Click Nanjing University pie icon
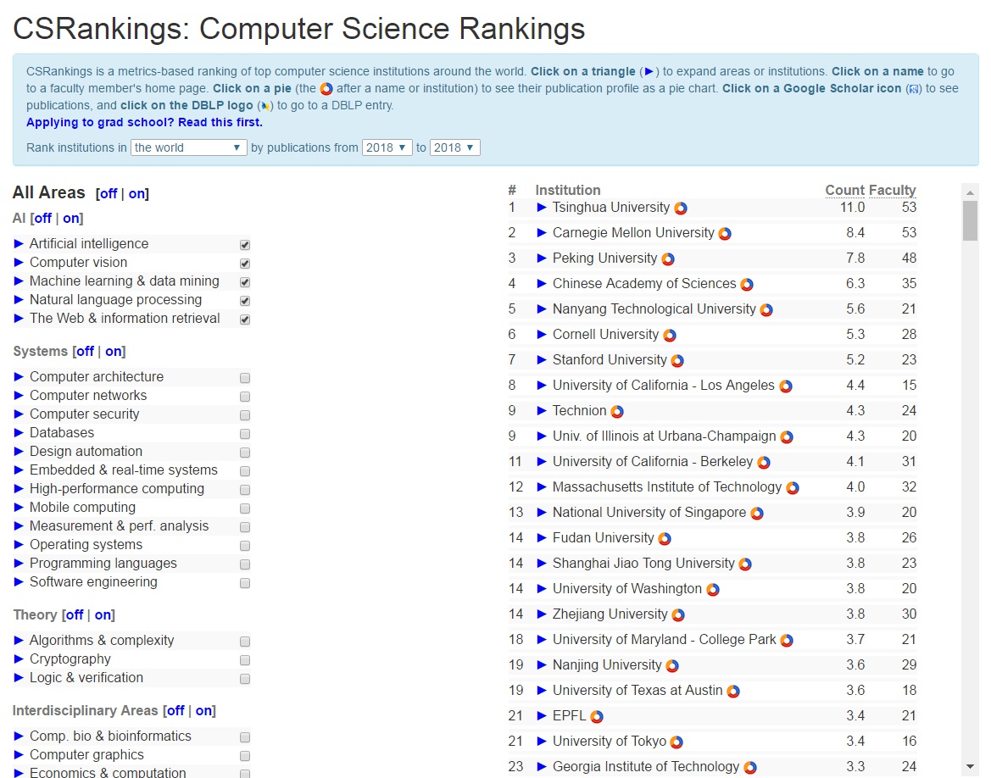The image size is (991, 778). 672,665
